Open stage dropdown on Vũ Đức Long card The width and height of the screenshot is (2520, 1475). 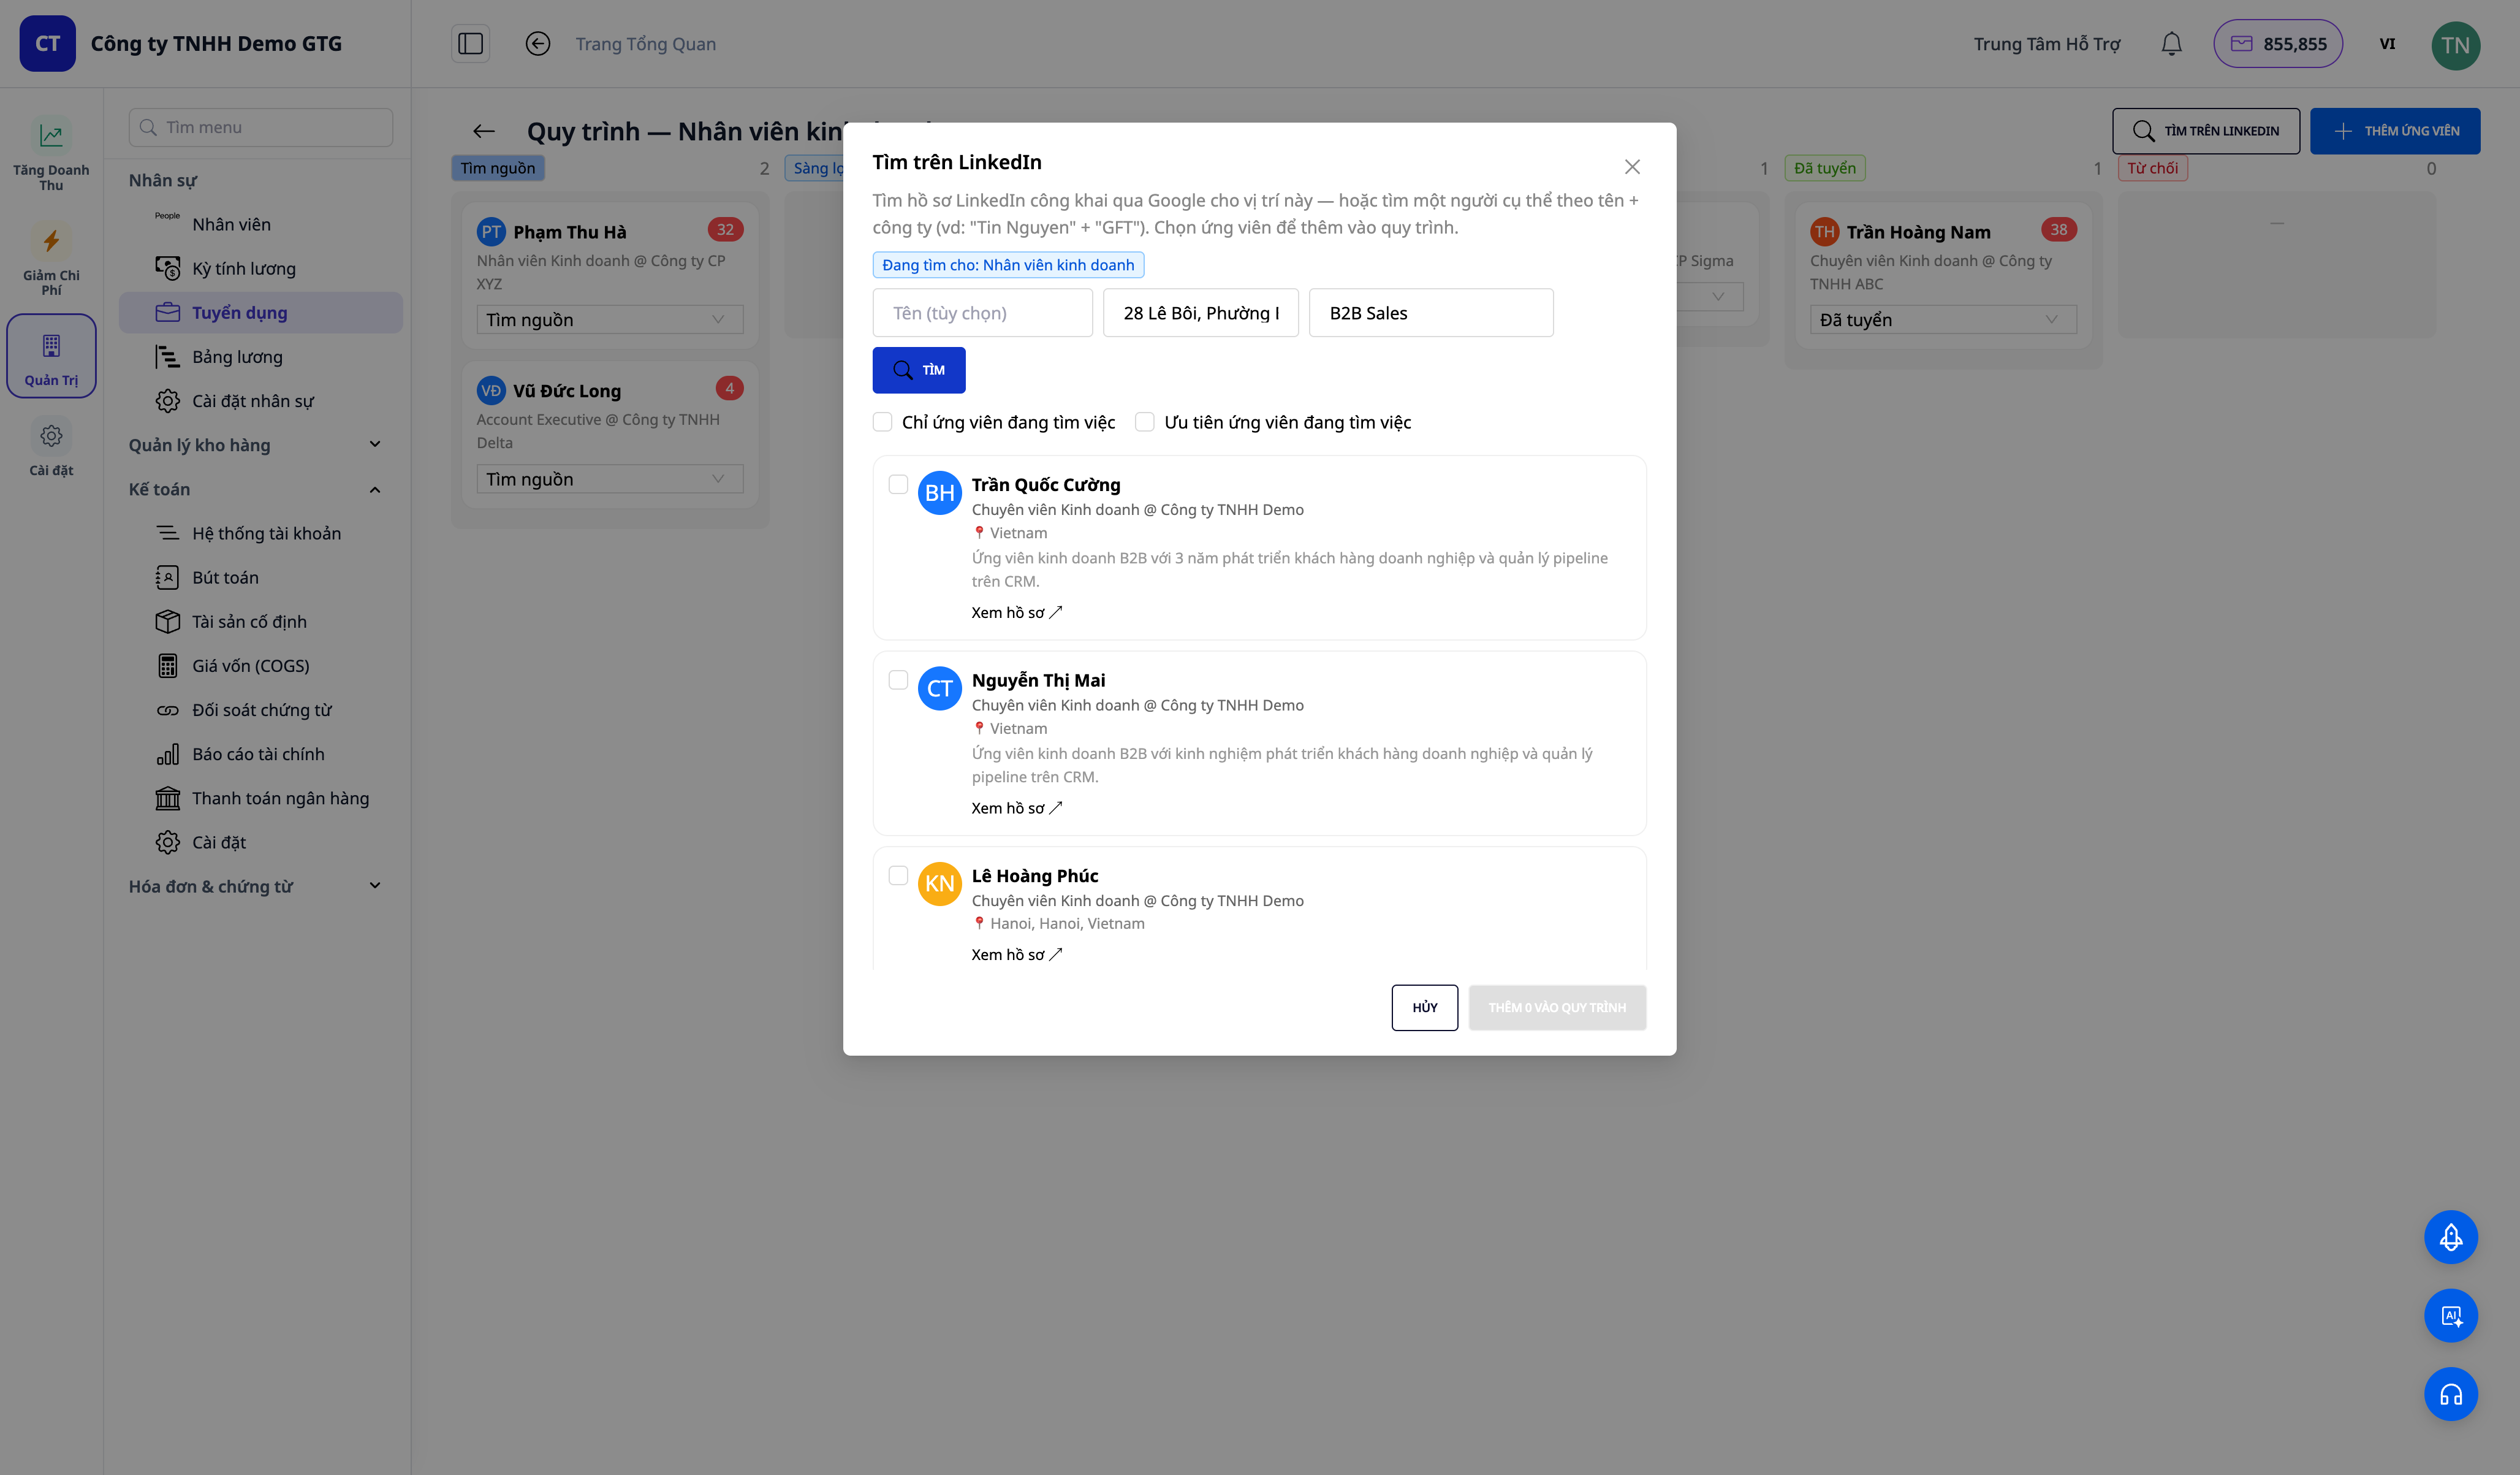609,478
